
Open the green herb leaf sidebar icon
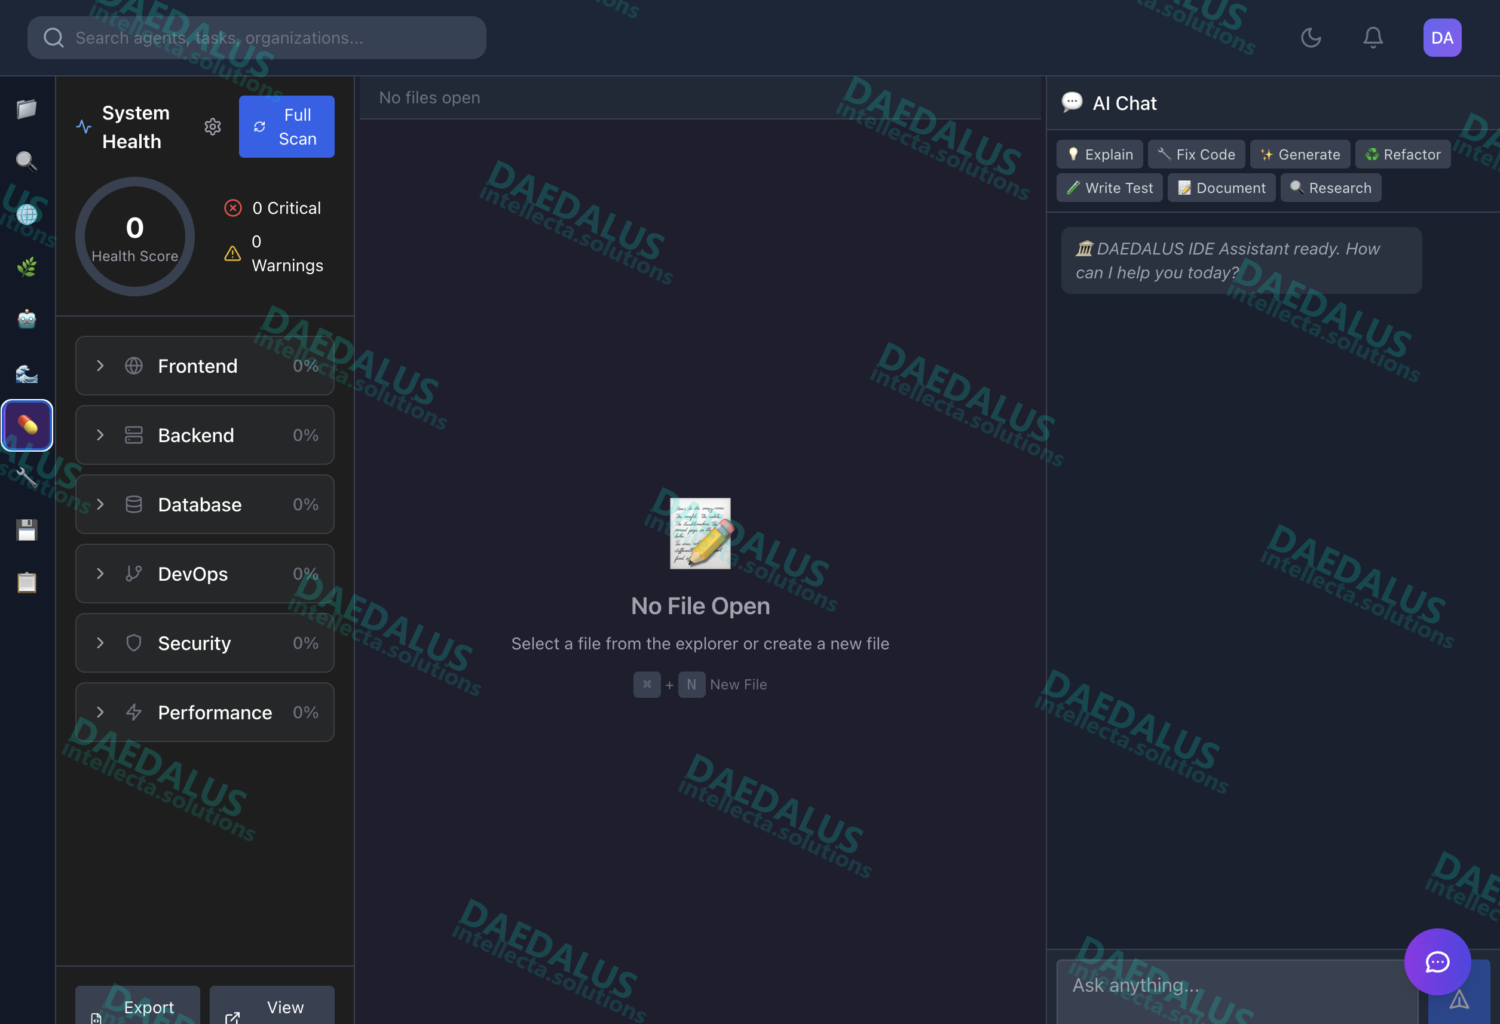point(26,266)
